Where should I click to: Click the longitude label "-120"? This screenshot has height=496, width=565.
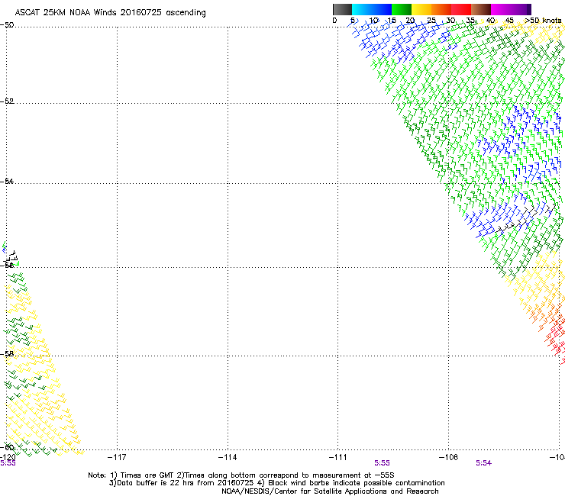click(x=8, y=457)
